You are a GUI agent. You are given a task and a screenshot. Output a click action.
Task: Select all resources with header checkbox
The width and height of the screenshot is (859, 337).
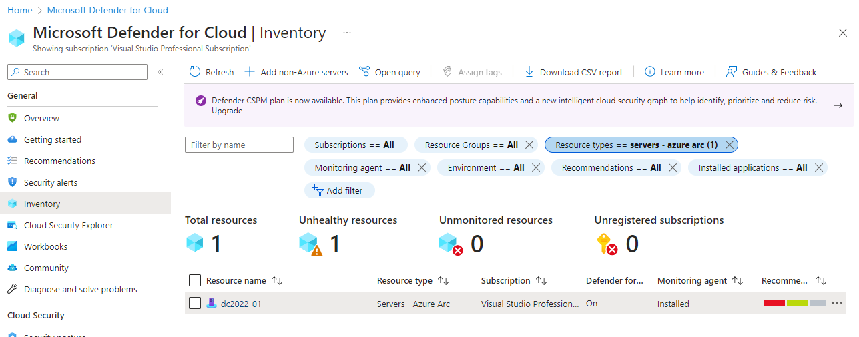coord(195,280)
